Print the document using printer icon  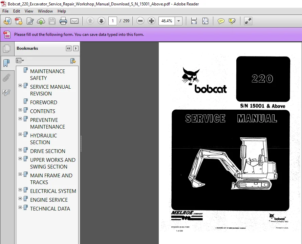click(x=63, y=21)
